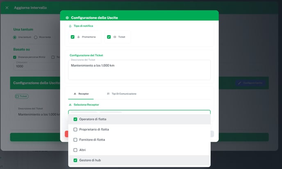Image resolution: width=282 pixels, height=169 pixels.
Task: Close the Aggiorna Intervallo panel with the X
Action: click(7, 8)
